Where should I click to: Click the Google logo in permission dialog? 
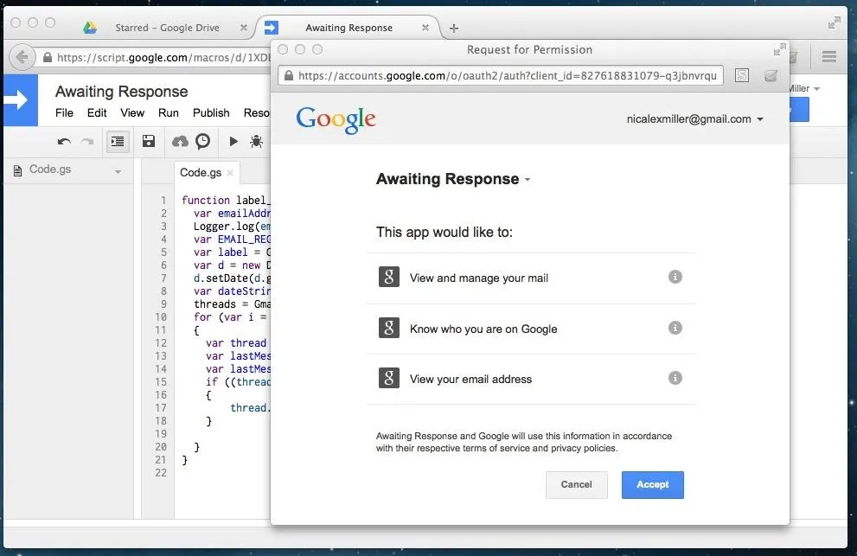(x=336, y=119)
